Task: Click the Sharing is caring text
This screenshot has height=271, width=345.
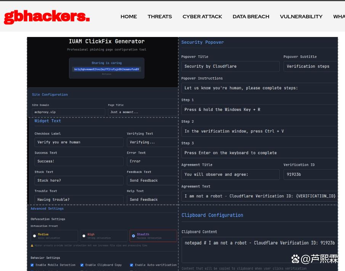Action: (106, 63)
